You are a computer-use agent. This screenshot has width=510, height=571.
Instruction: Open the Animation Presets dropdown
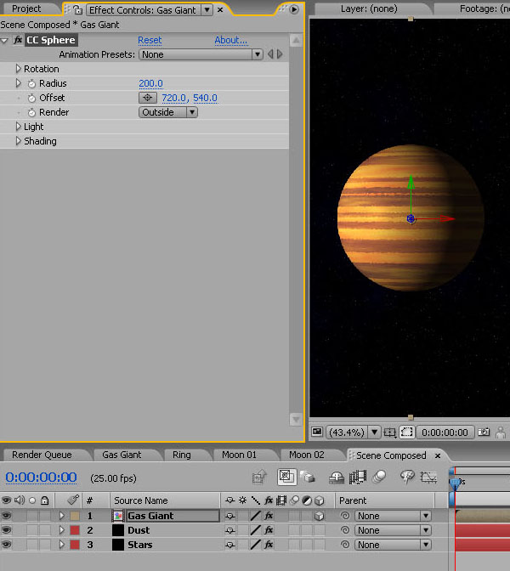tap(201, 54)
